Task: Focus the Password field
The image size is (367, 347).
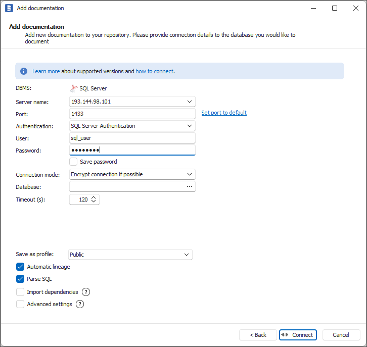Action: 132,150
